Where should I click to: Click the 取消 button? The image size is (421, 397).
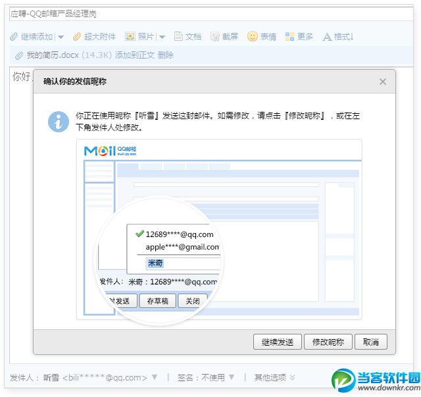coord(371,342)
